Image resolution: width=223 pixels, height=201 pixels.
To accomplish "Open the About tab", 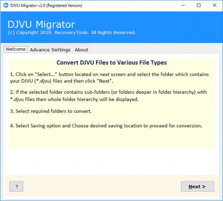I will (x=81, y=50).
